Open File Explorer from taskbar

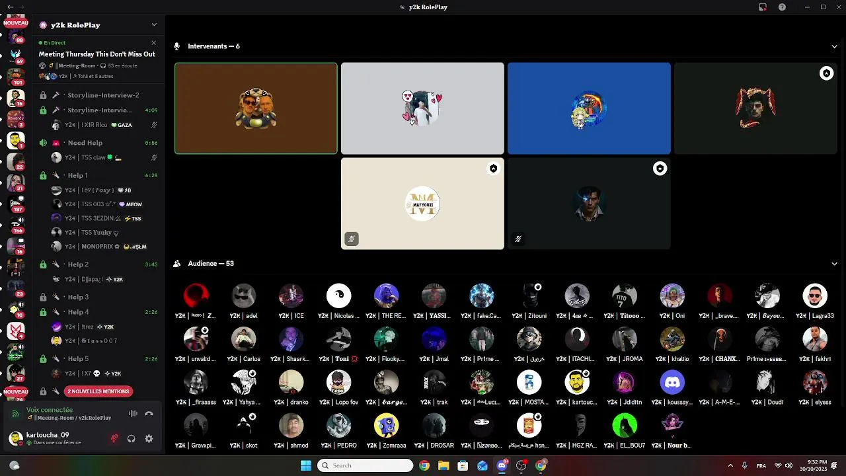tap(443, 465)
